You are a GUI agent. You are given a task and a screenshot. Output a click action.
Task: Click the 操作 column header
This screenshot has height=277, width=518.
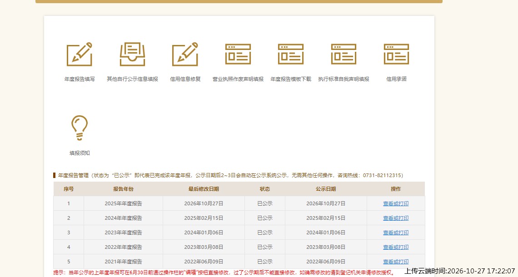click(x=396, y=189)
